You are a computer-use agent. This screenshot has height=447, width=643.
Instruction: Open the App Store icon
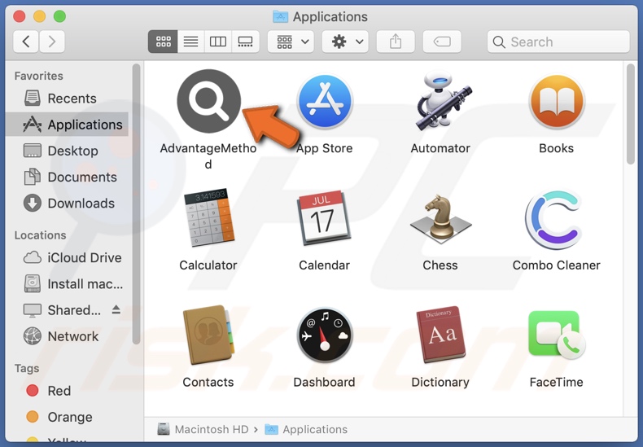(325, 101)
